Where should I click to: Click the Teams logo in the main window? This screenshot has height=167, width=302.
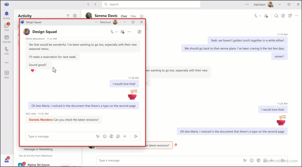[6, 4]
